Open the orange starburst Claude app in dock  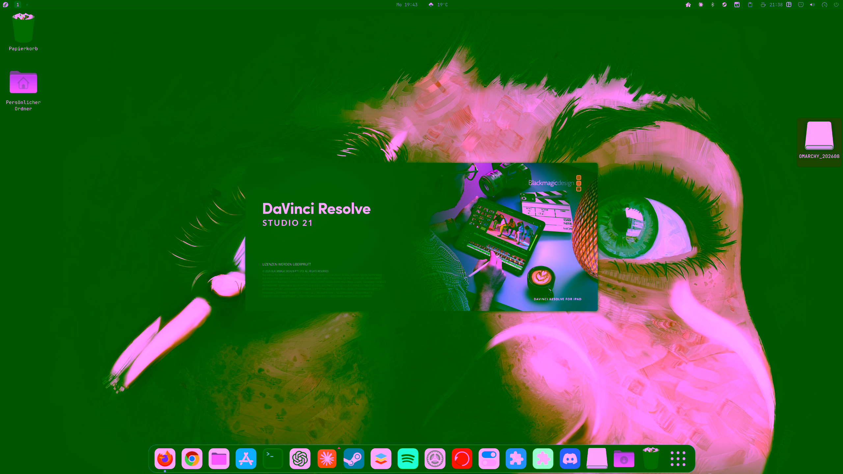327,459
